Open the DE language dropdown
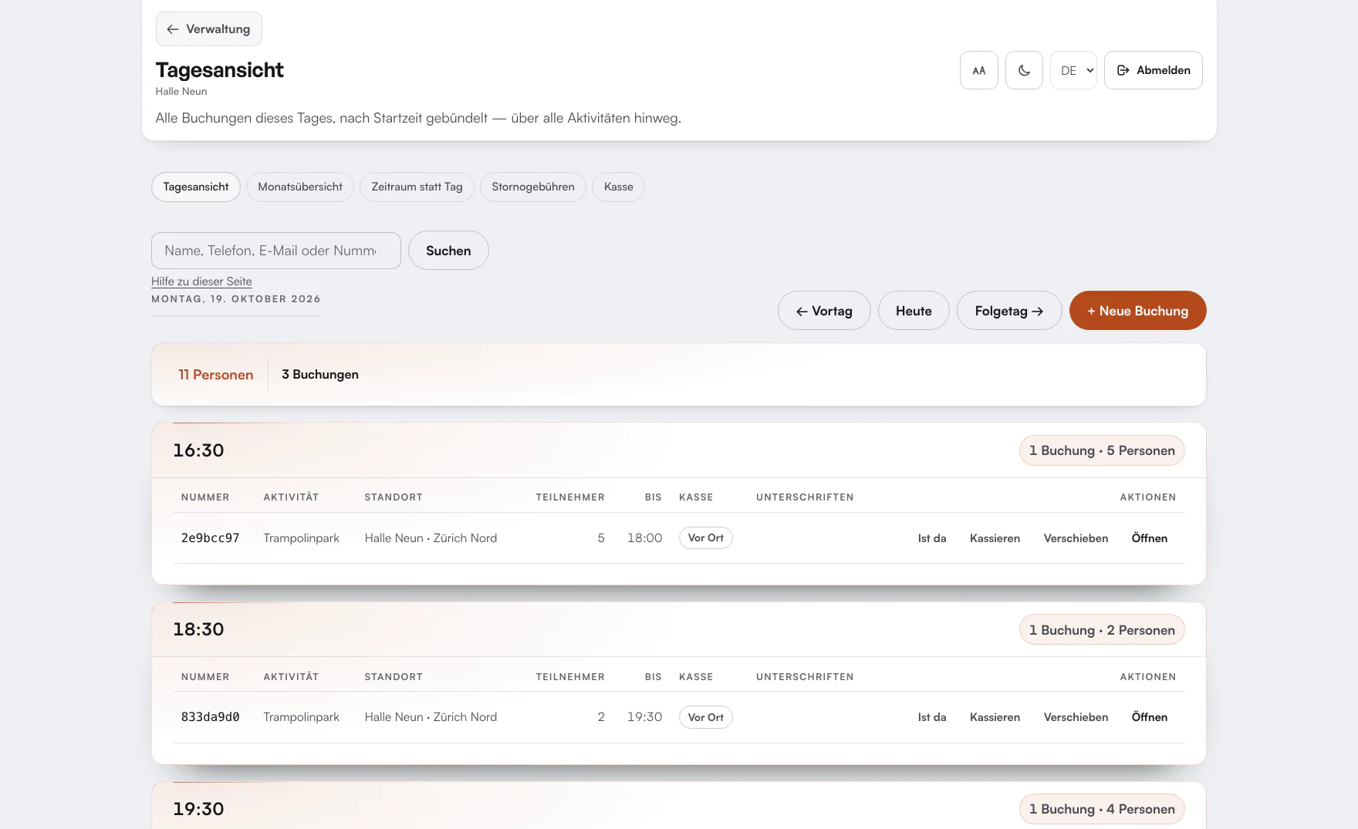Screen dimensions: 1358x829 [1073, 70]
